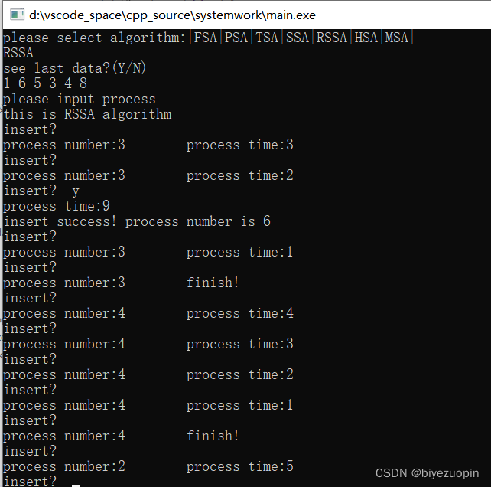Click the "this is RSSA algorithm" line
Image resolution: width=491 pixels, height=487 pixels.
tap(87, 114)
